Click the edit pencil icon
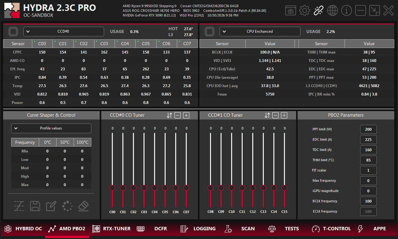The width and height of the screenshot is (398, 239). click(51, 206)
